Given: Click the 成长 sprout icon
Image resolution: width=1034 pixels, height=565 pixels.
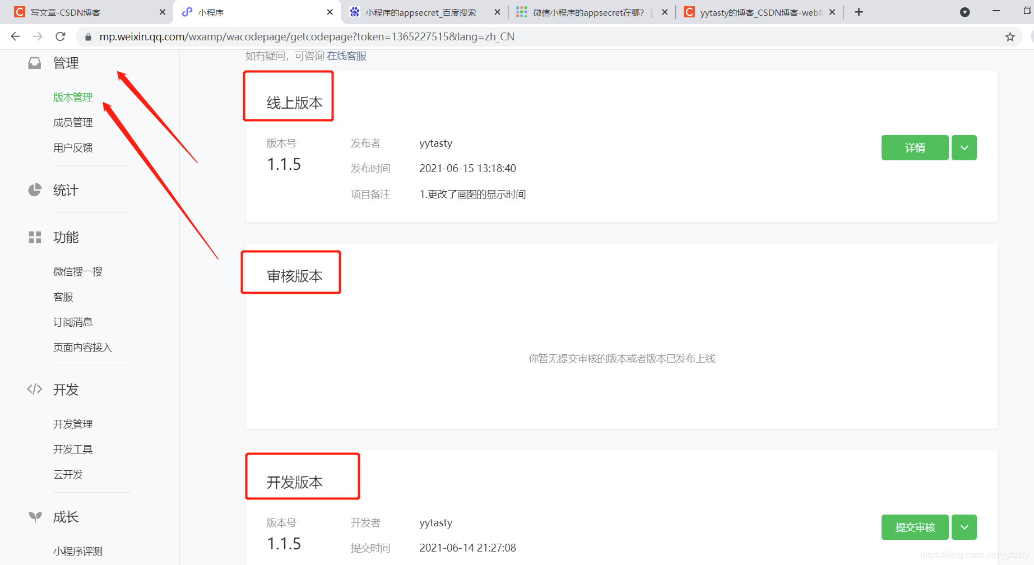Looking at the screenshot, I should (35, 516).
